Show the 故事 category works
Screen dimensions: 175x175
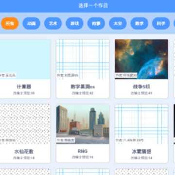pyautogui.click(x=96, y=23)
